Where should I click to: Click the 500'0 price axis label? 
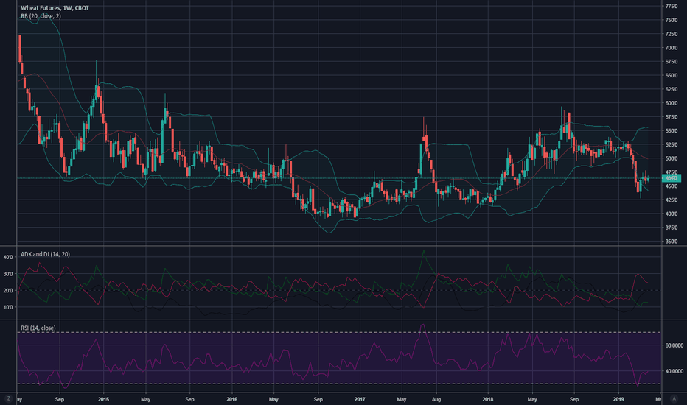click(x=672, y=158)
